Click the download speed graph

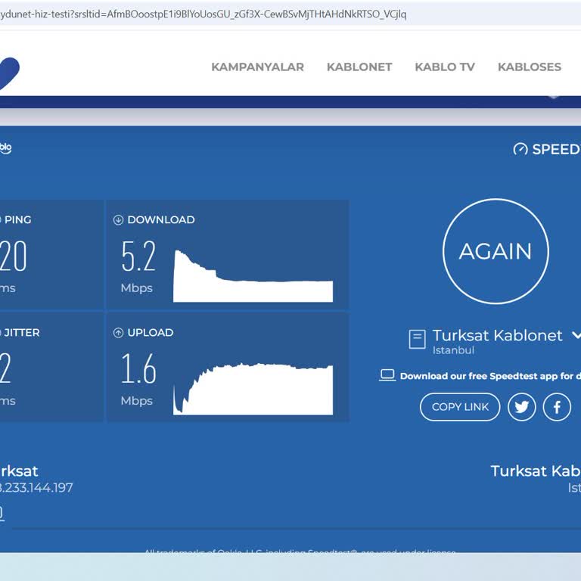click(x=253, y=275)
